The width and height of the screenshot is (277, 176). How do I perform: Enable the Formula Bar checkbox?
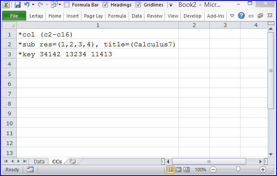click(x=67, y=5)
